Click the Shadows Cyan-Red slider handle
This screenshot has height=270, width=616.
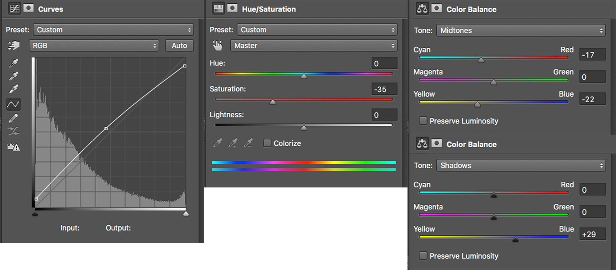tap(494, 195)
